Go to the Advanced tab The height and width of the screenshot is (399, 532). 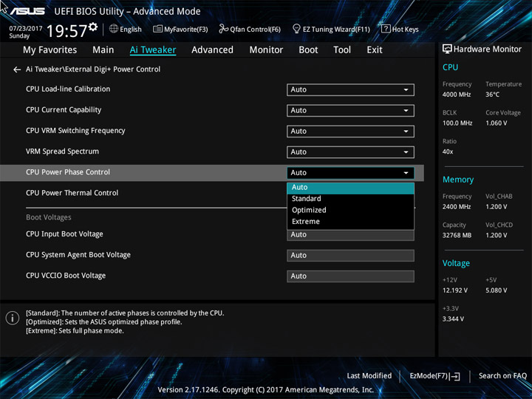(x=212, y=50)
